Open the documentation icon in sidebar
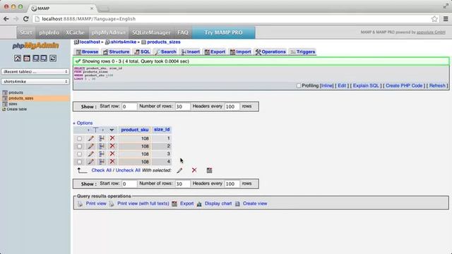Image resolution: width=452 pixels, height=254 pixels. 44,58
